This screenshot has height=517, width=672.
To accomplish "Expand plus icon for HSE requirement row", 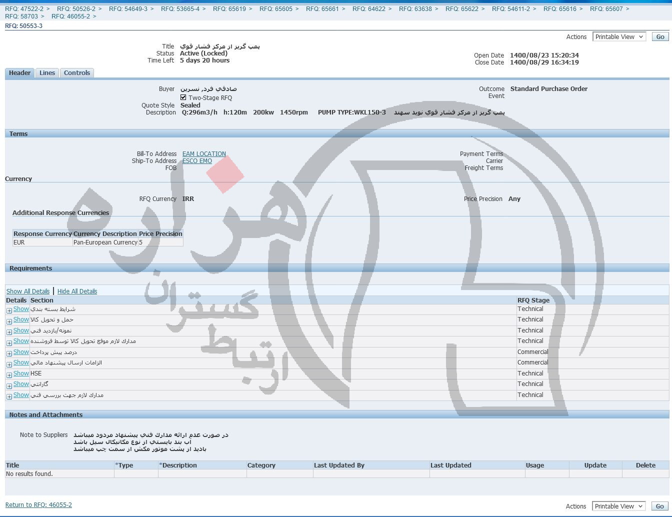I will 9,375.
